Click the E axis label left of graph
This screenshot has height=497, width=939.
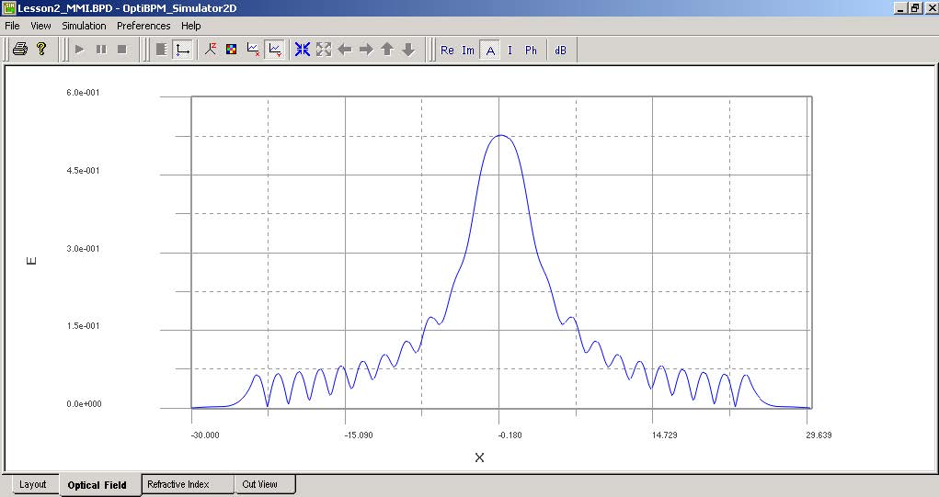[x=32, y=261]
